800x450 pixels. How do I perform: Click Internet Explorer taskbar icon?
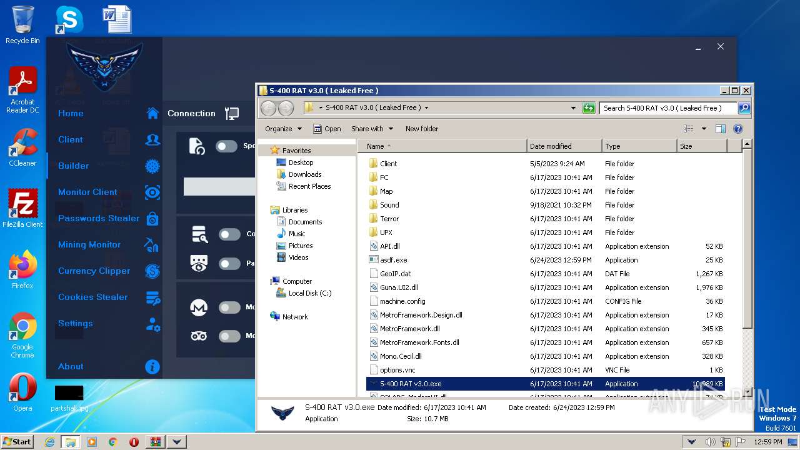[x=49, y=442]
